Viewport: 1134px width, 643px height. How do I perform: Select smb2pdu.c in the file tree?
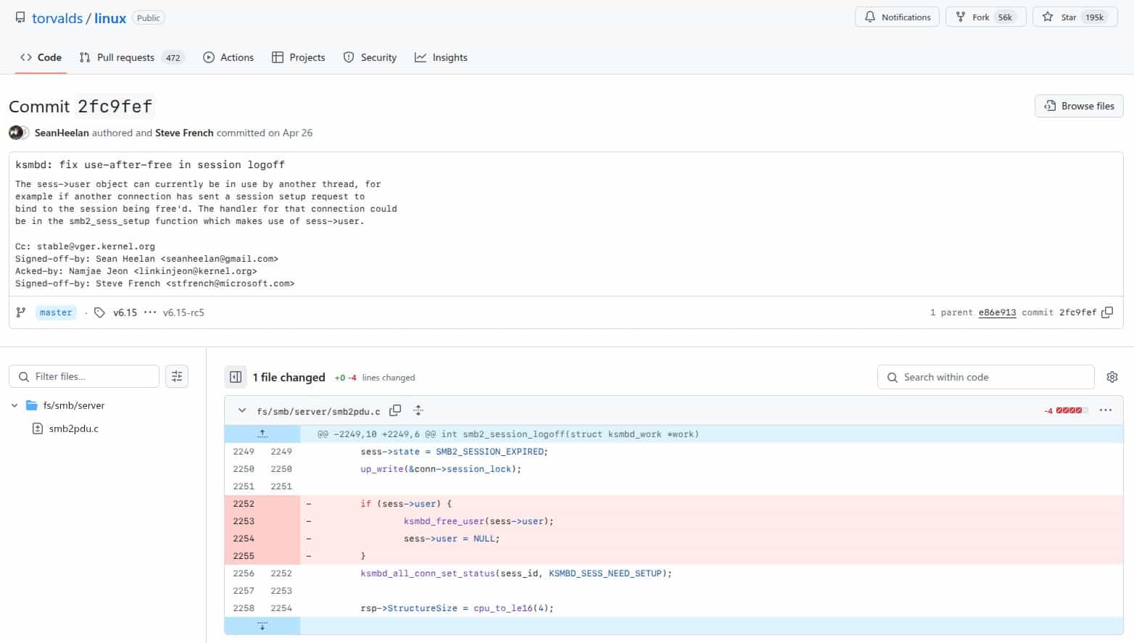73,428
